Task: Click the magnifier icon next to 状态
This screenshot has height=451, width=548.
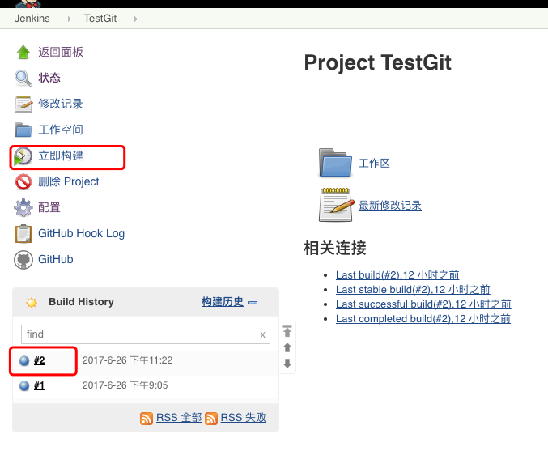Action: coord(23,78)
